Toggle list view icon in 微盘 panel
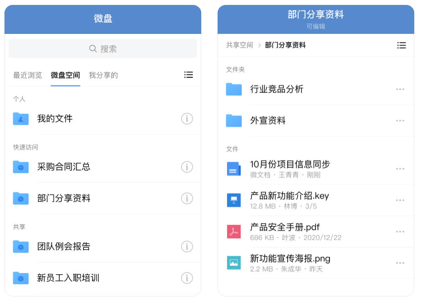422x307 pixels. pos(188,75)
